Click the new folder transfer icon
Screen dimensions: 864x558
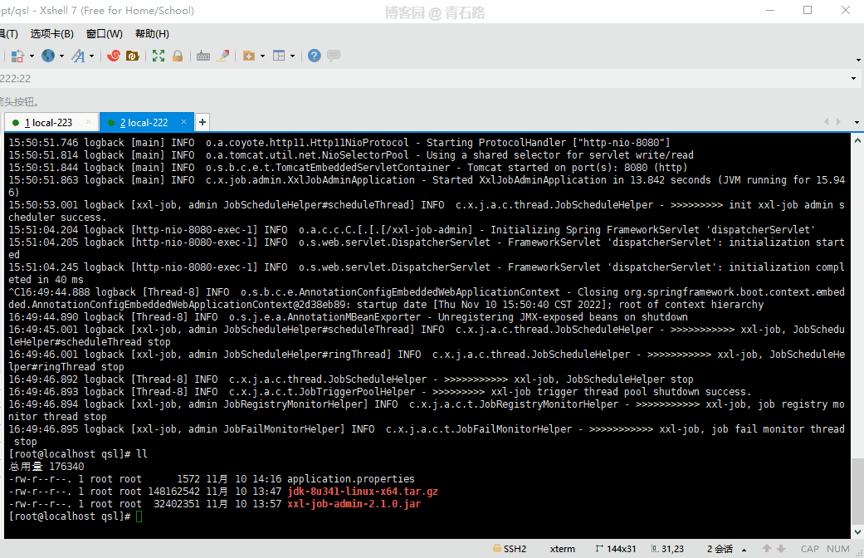point(249,56)
